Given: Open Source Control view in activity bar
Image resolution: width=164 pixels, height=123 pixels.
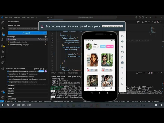Looking at the screenshot, I should [x=3, y=34].
